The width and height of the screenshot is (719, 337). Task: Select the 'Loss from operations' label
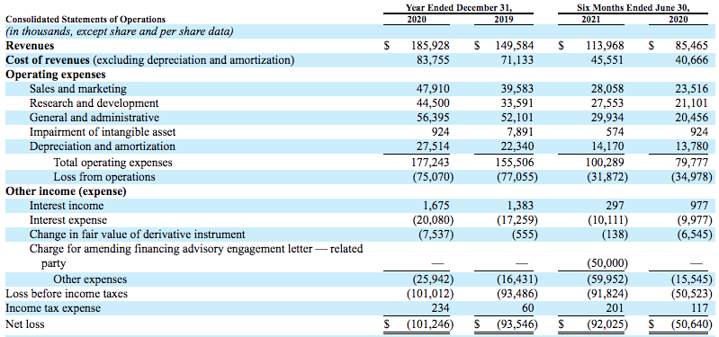104,177
